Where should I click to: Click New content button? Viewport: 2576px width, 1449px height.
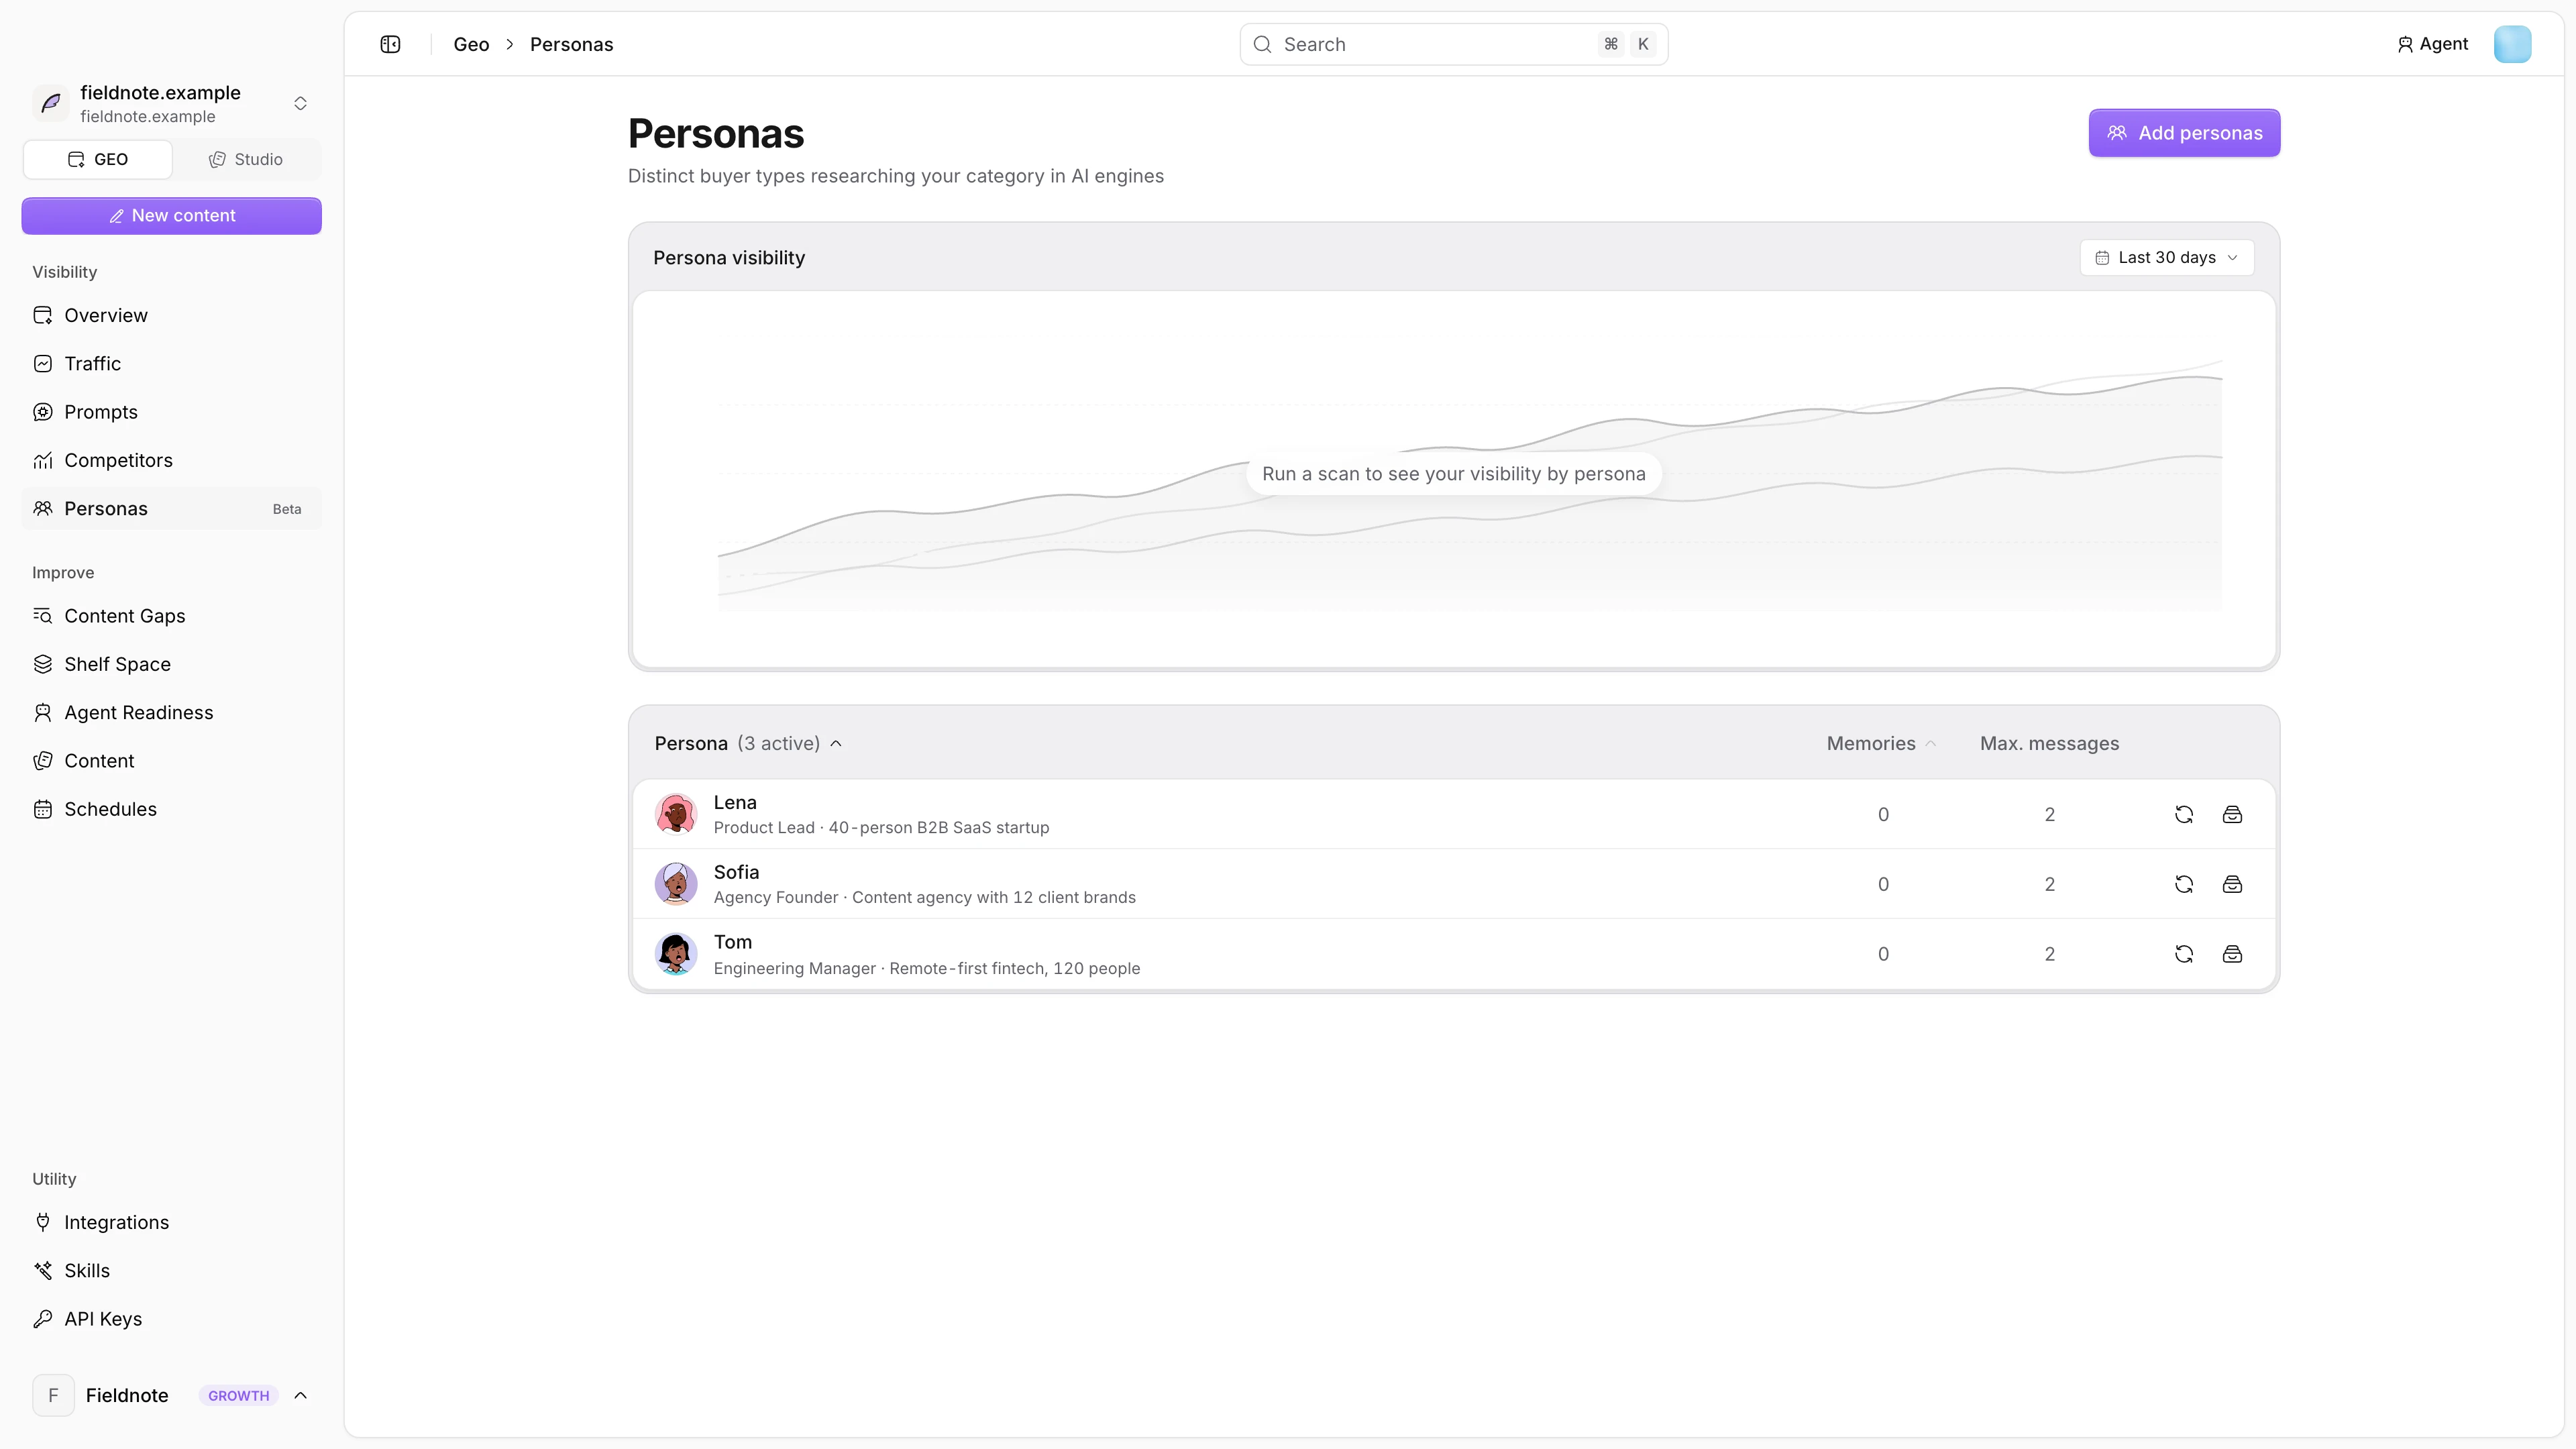point(171,216)
